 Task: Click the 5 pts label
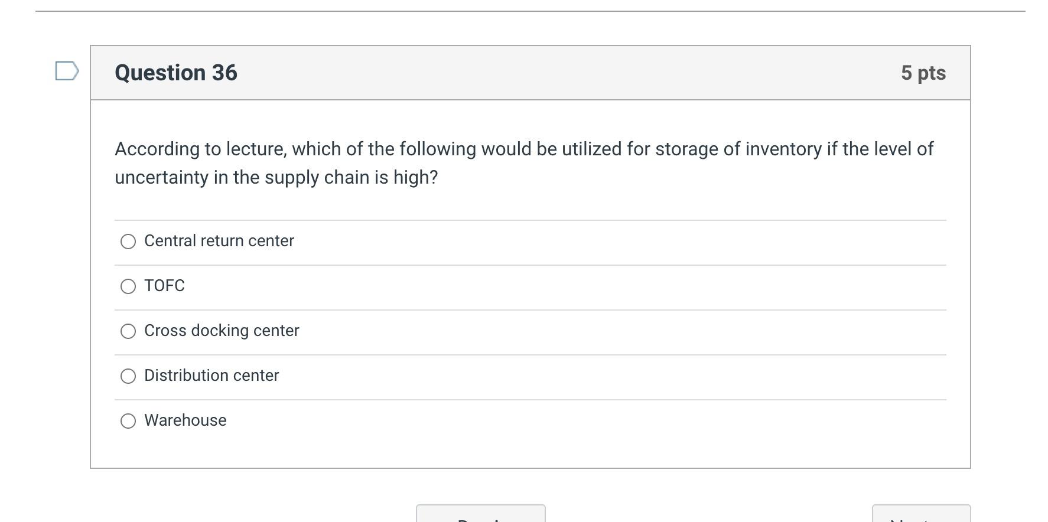pos(922,72)
